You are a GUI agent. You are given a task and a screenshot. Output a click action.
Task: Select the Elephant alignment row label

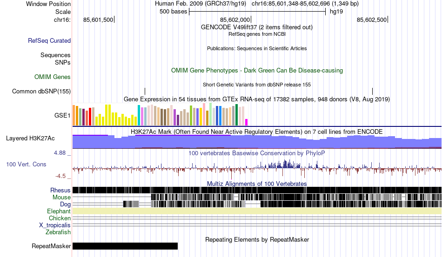(59, 211)
